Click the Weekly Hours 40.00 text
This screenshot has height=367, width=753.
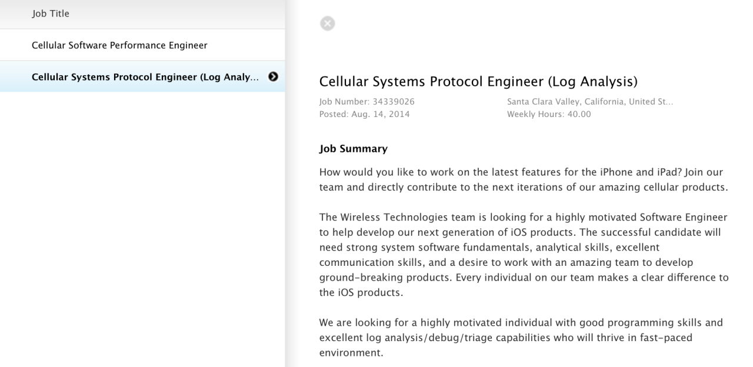(x=548, y=114)
